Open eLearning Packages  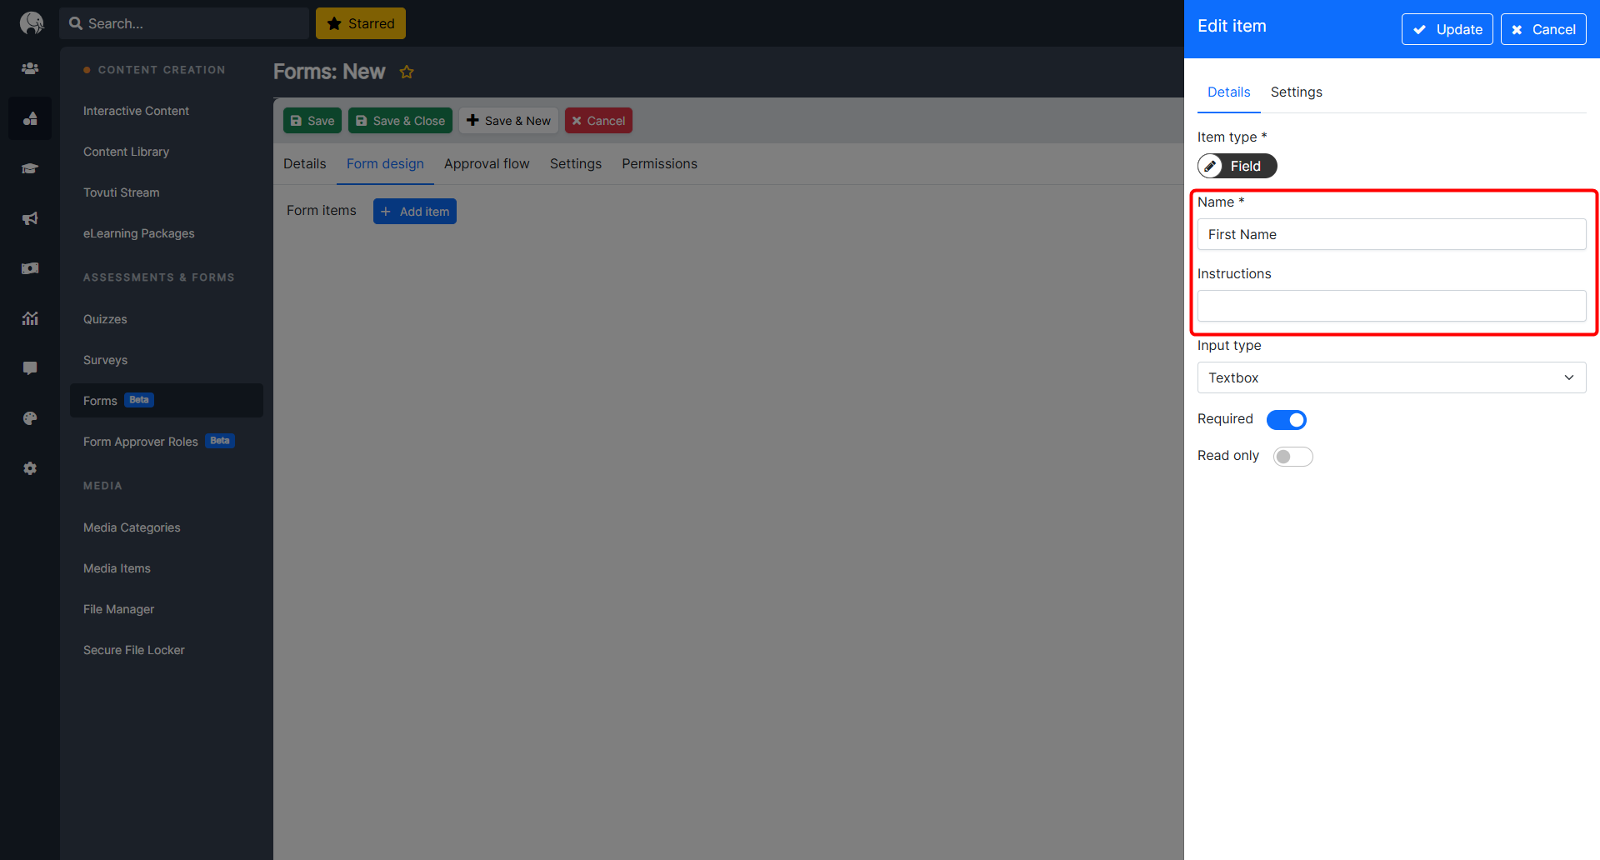(x=138, y=233)
